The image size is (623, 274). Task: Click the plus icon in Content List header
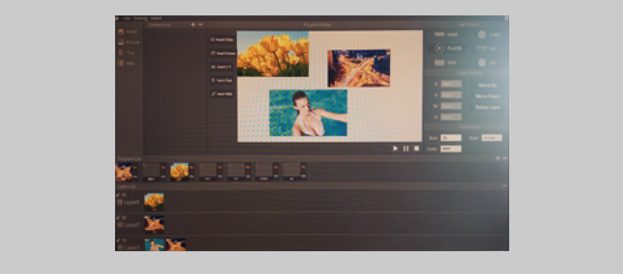[x=193, y=24]
